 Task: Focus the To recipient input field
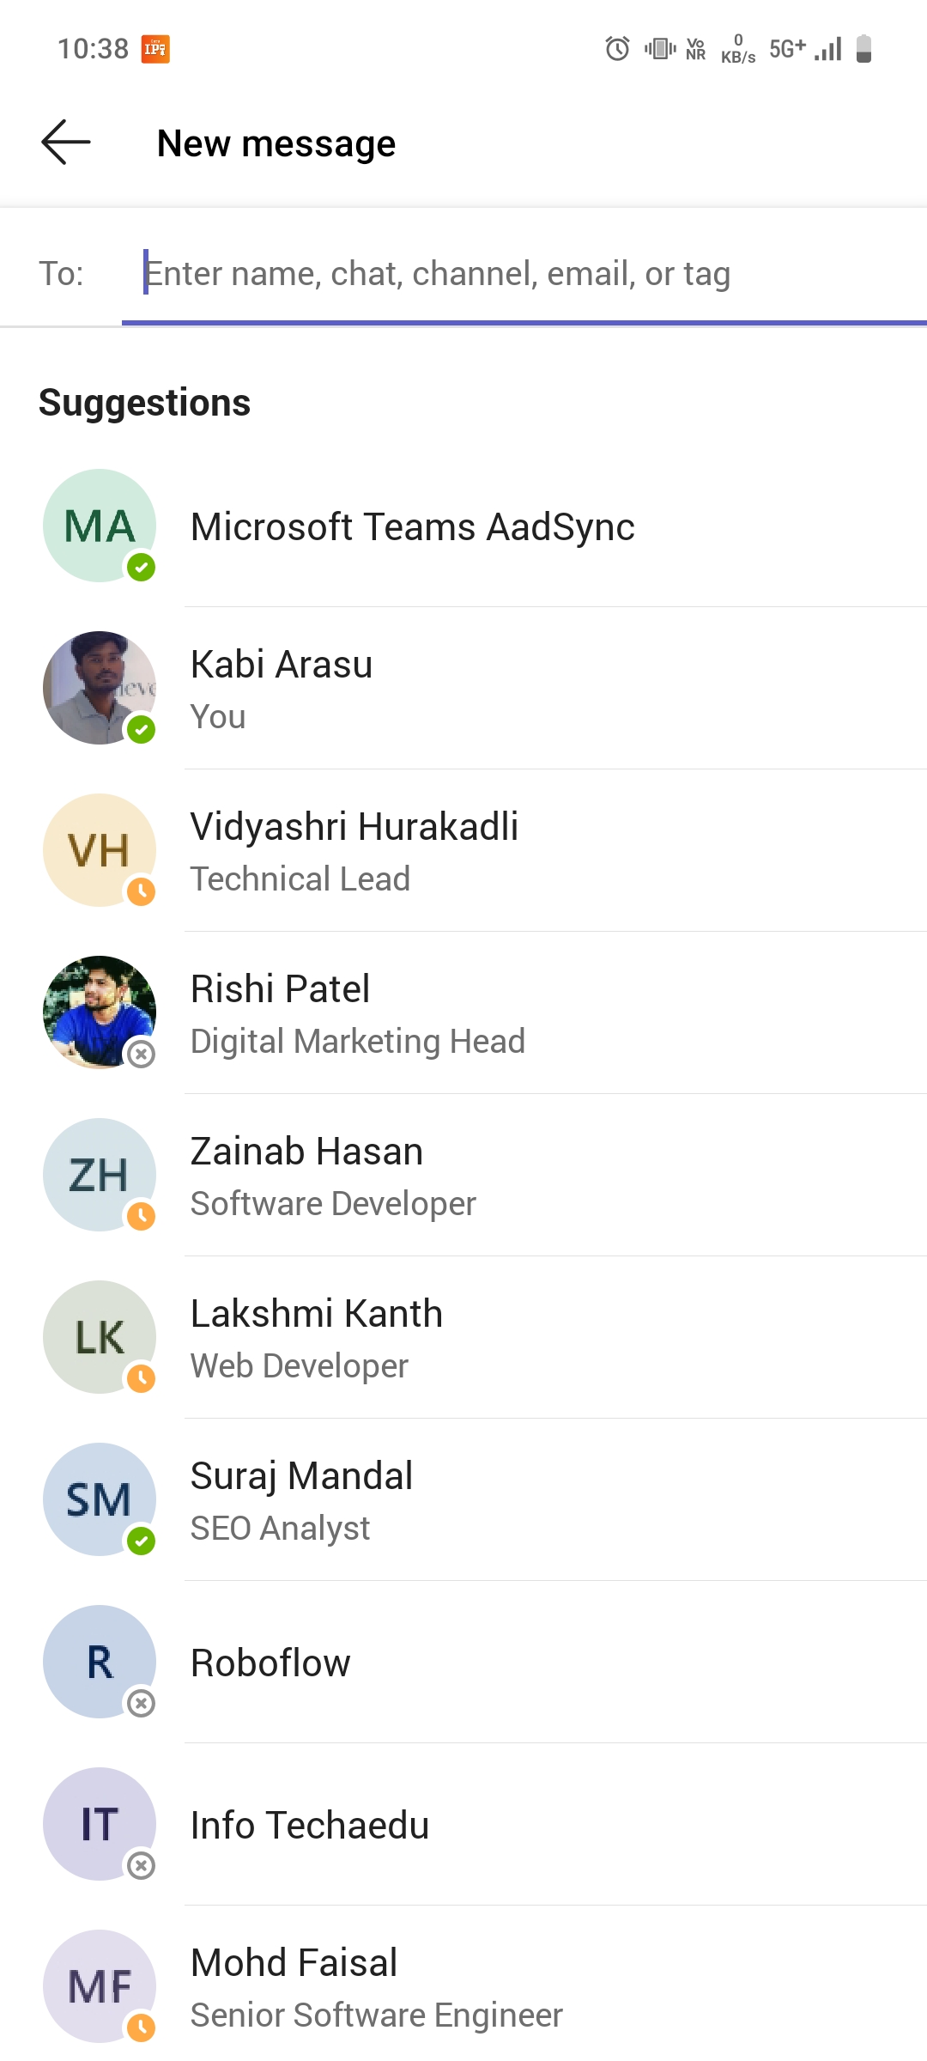point(524,273)
